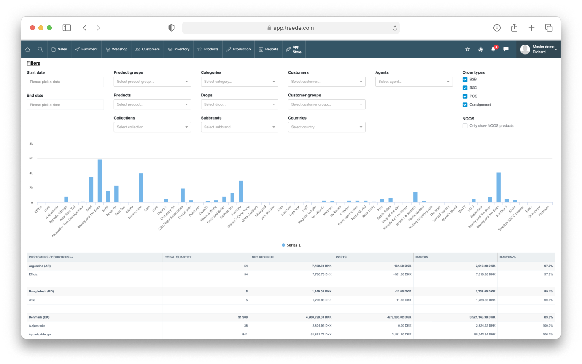The height and width of the screenshot is (364, 582).
Task: Open Master demo Richard user menu
Action: point(539,49)
